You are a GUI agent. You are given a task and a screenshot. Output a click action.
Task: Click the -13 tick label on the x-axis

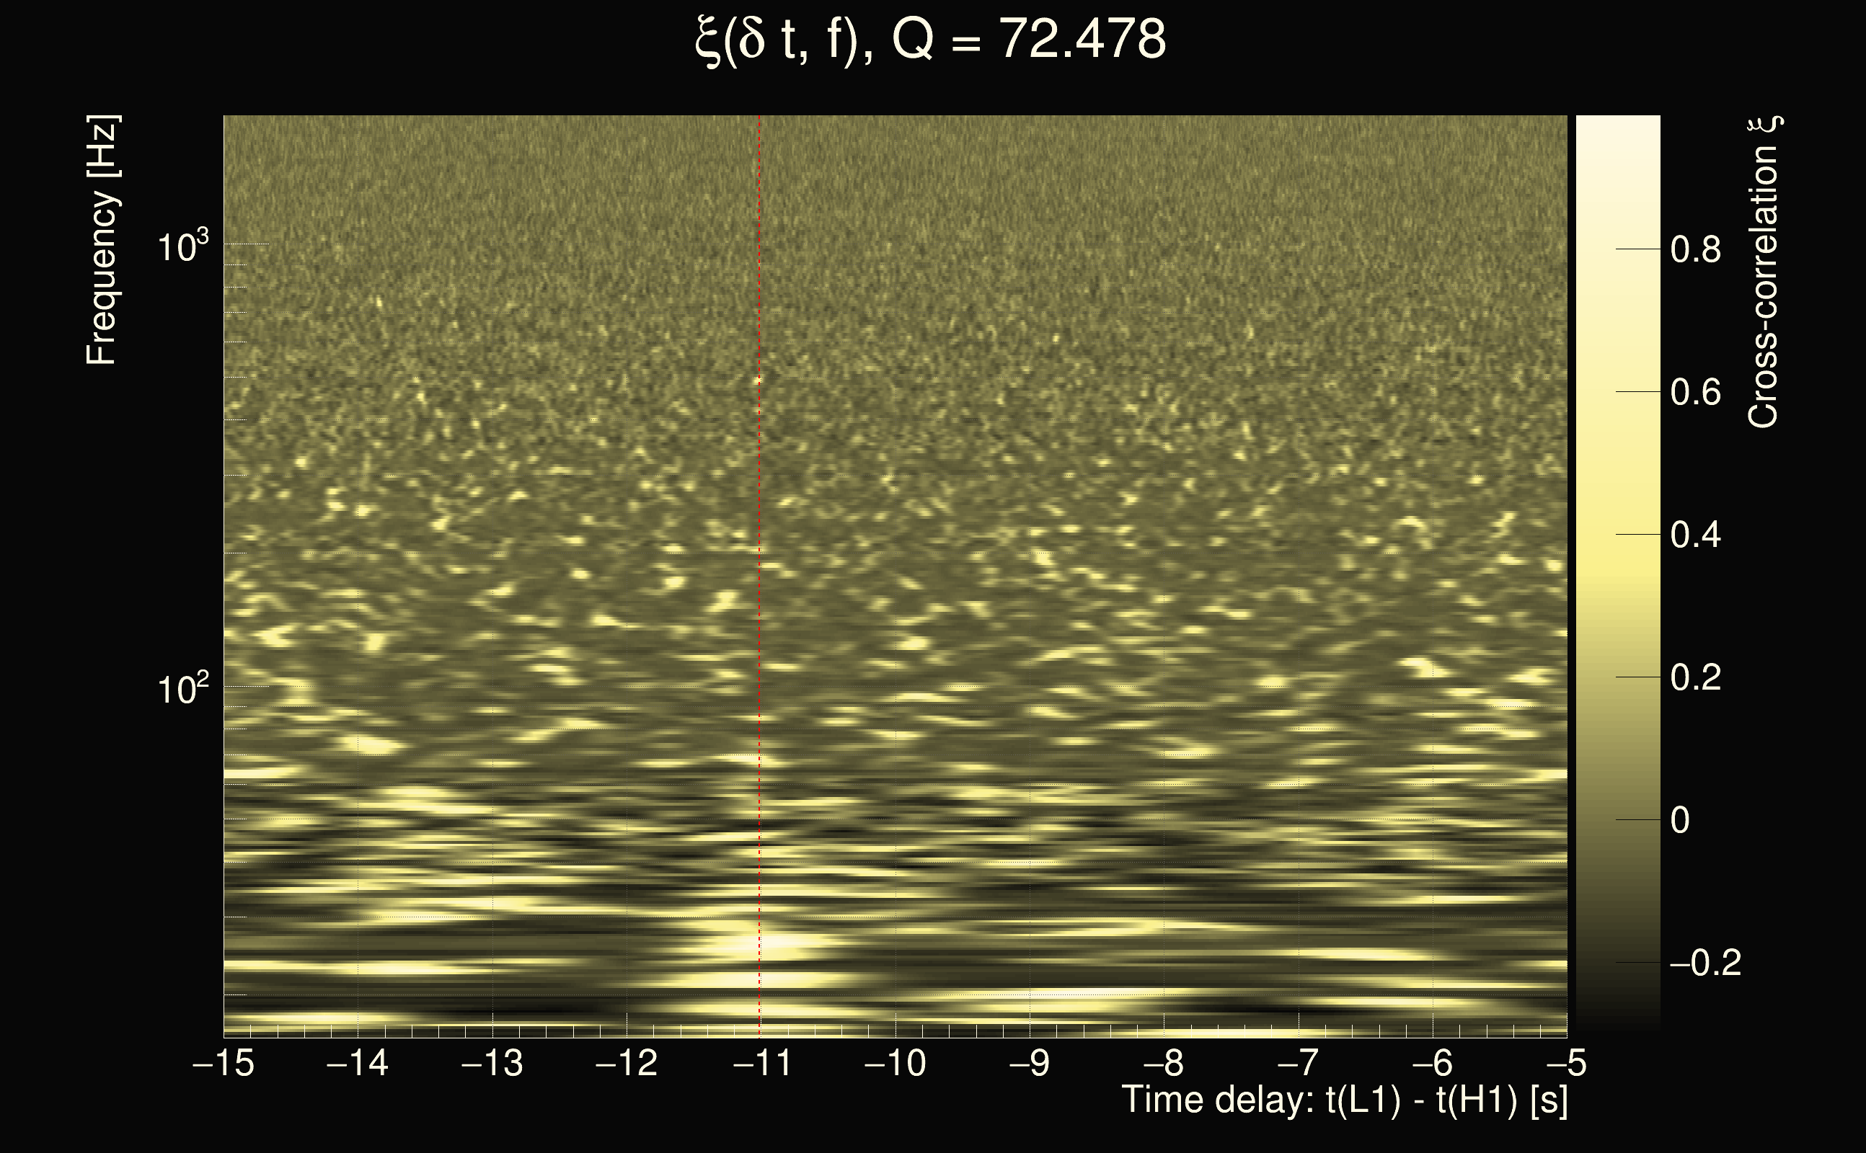492,1063
